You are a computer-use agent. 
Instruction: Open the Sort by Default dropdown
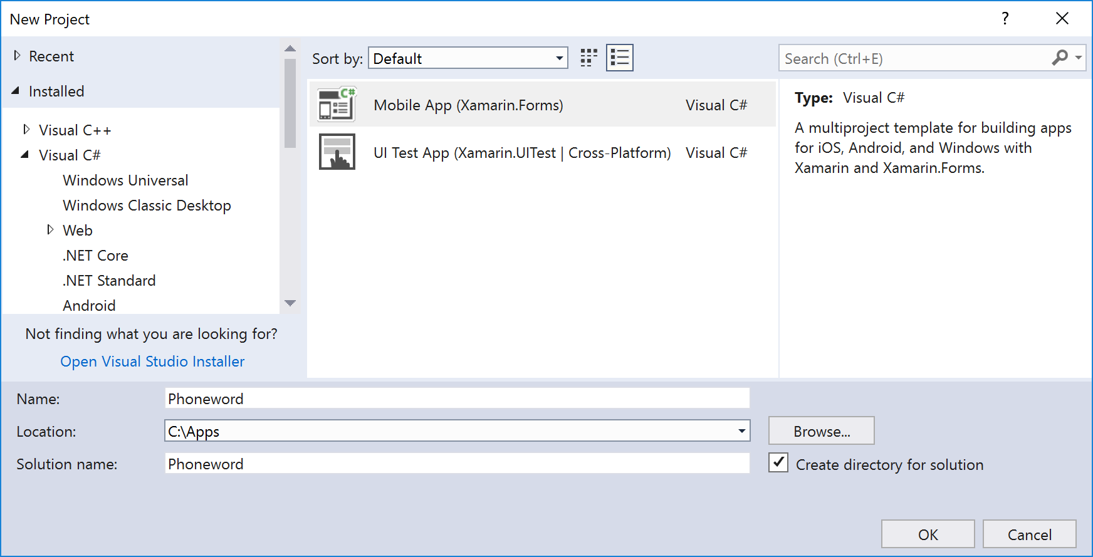click(x=468, y=58)
